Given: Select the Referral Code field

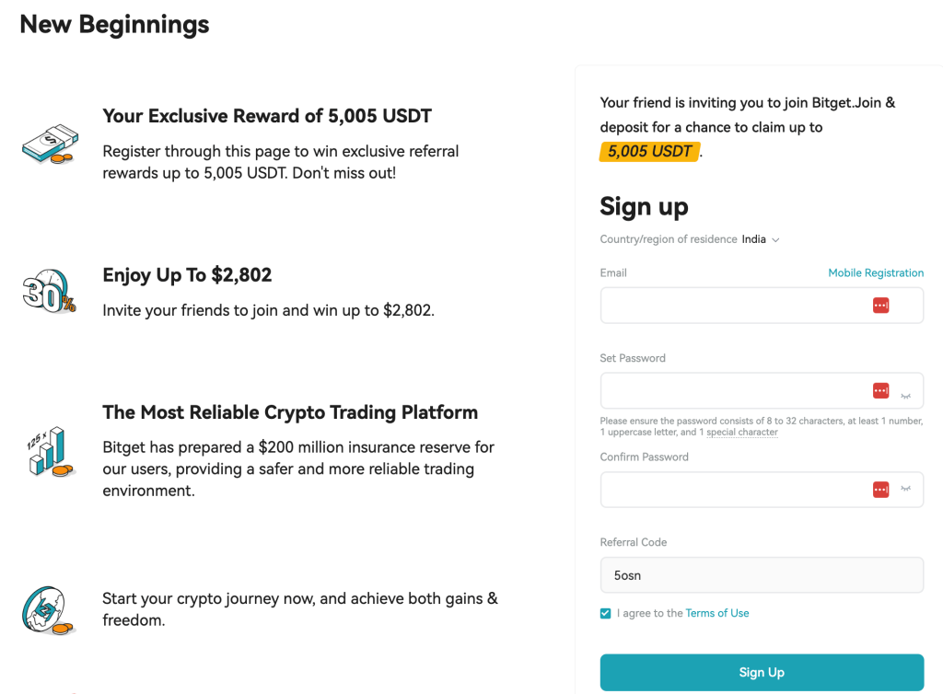Looking at the screenshot, I should point(761,575).
